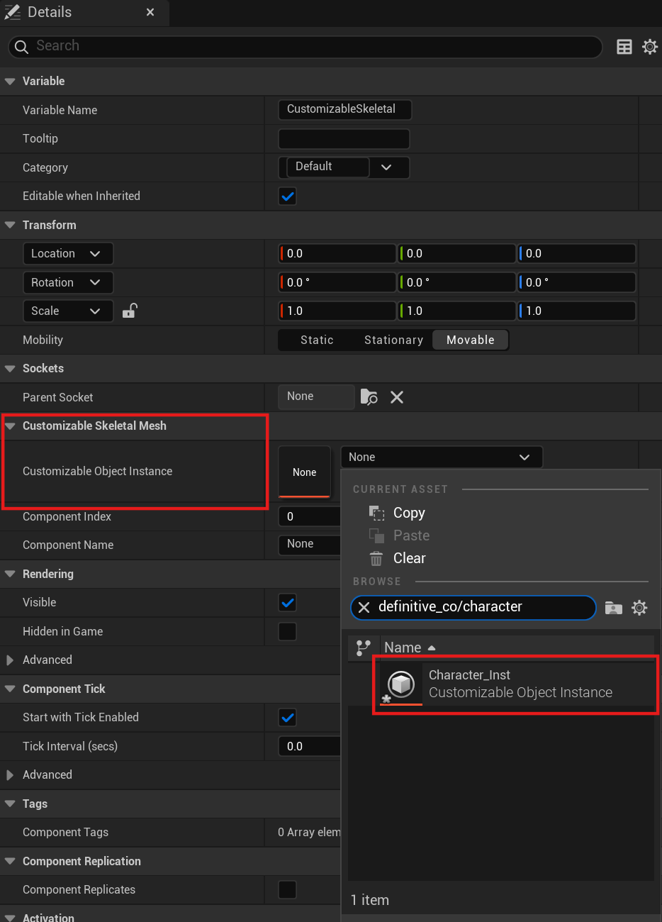This screenshot has width=662, height=922.
Task: Edit Tick Interval seconds value
Action: [310, 746]
